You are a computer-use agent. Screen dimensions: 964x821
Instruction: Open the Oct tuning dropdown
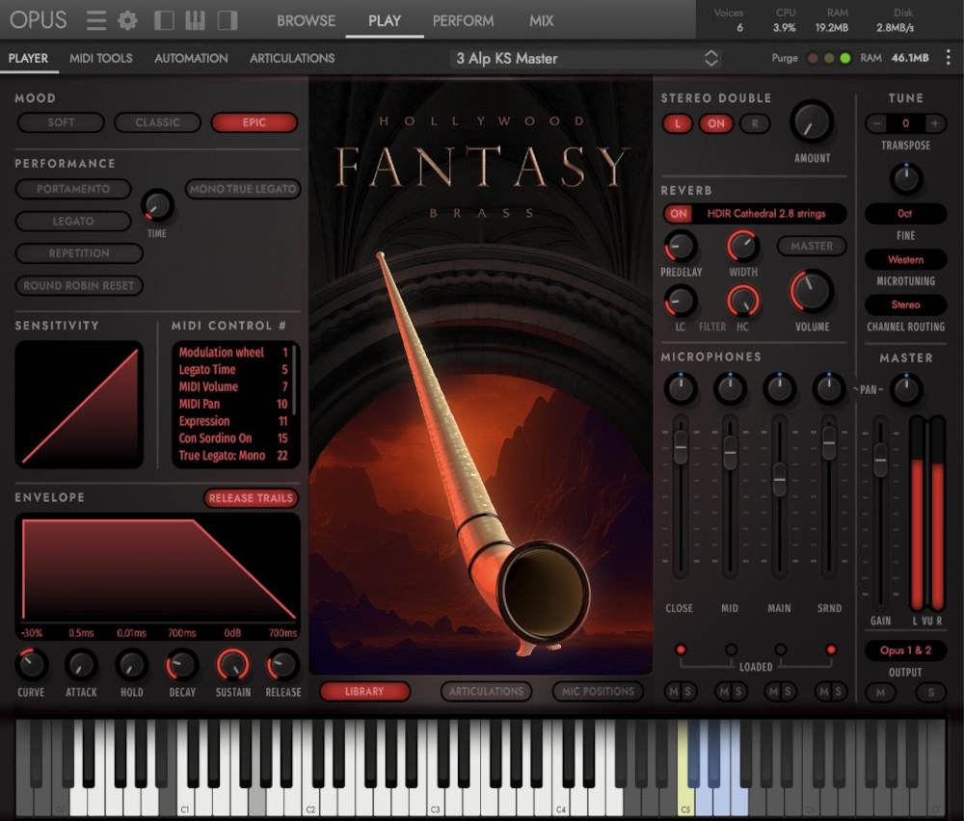coord(904,213)
